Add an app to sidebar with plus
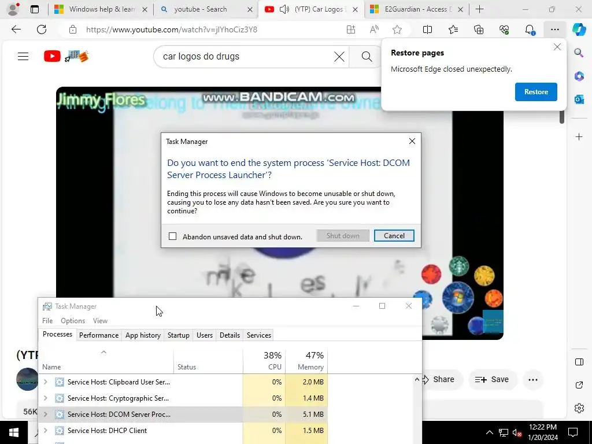The image size is (592, 444). point(579,136)
